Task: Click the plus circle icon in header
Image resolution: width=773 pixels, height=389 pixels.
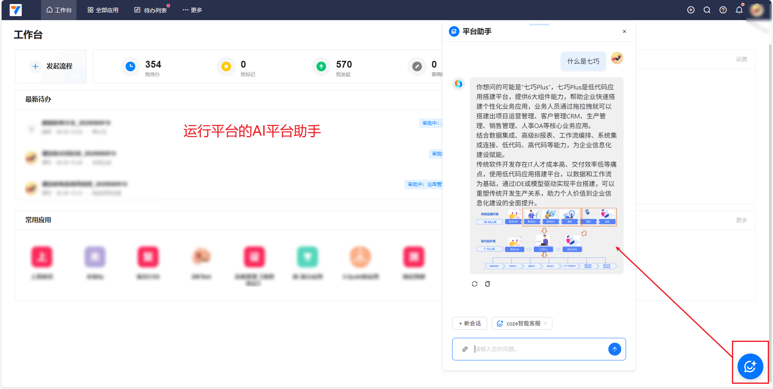Action: pos(691,10)
